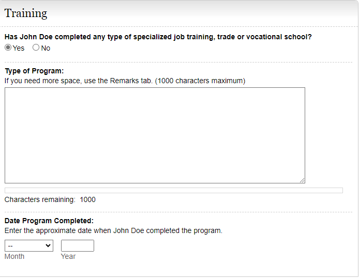
Task: Click the "Date Program Completed:" label
Action: (x=49, y=221)
